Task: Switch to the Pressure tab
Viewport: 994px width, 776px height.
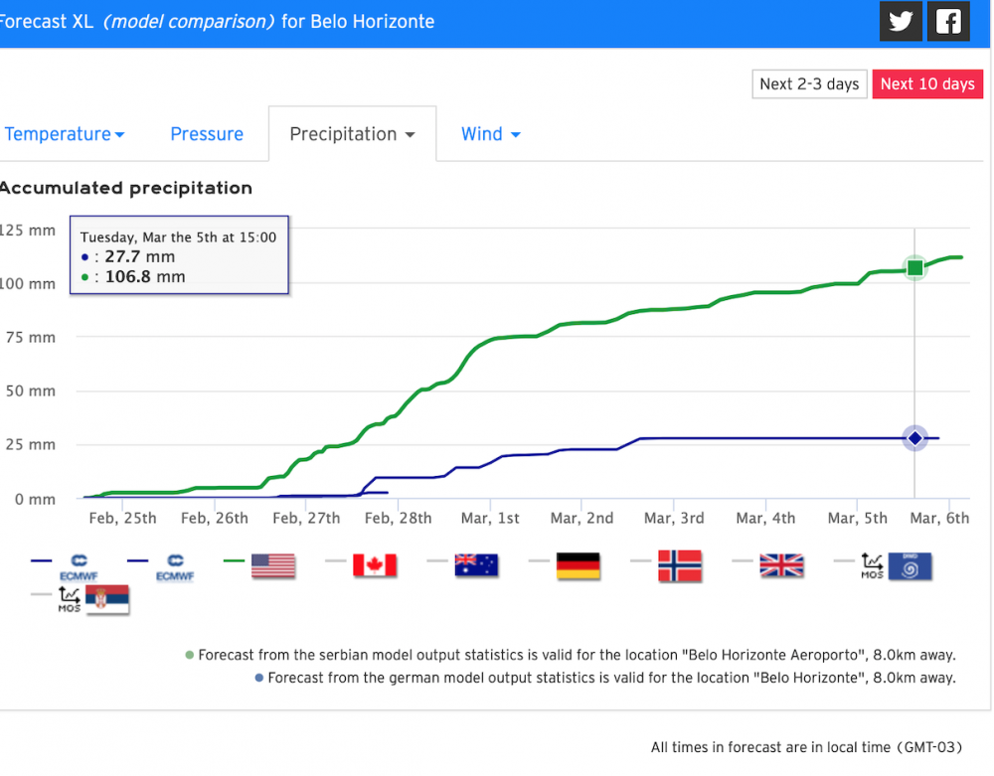Action: [x=207, y=134]
